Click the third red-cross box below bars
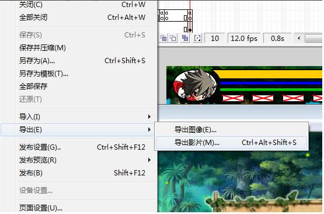Image resolution: width=324 pixels, height=214 pixels. point(293,98)
